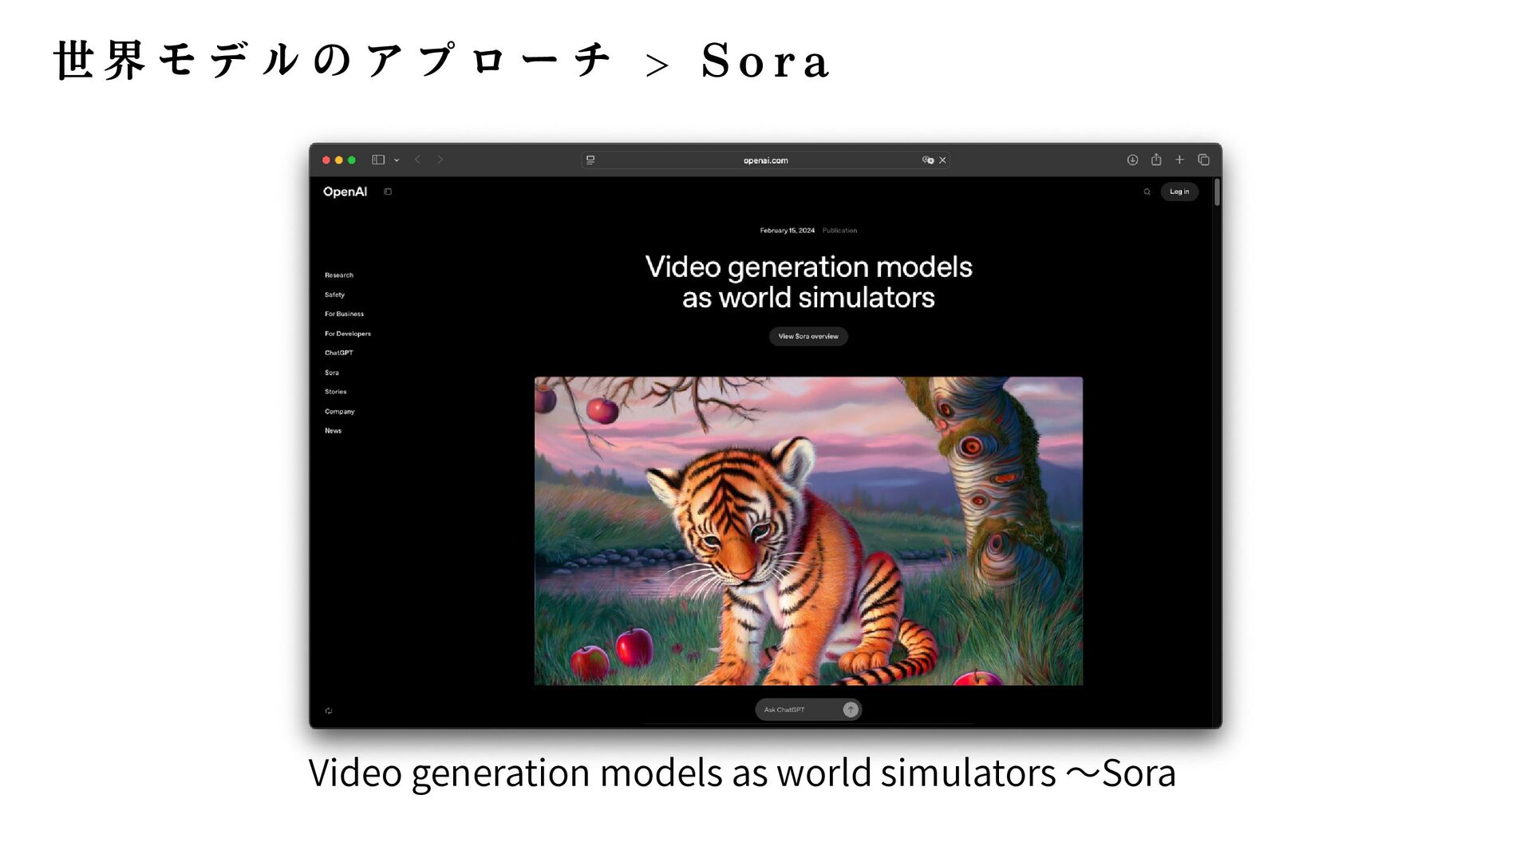The image size is (1532, 862).
Task: Click the translate icon in address bar
Action: click(927, 160)
